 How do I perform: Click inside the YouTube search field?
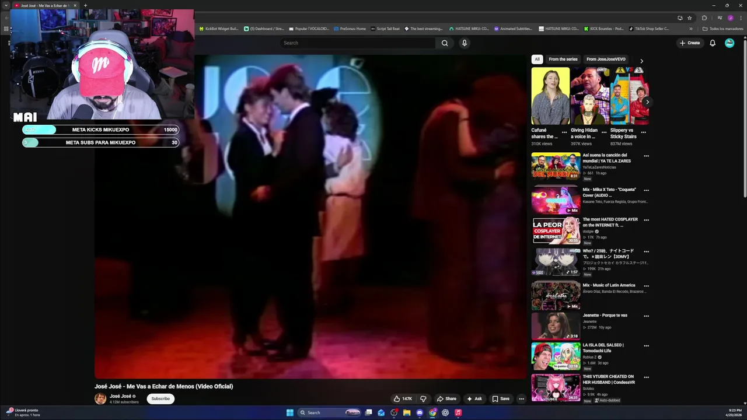coord(357,43)
